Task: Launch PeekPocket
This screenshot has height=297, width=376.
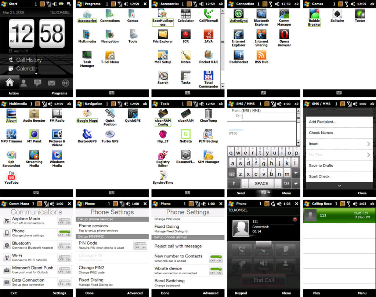Action: coord(239,57)
